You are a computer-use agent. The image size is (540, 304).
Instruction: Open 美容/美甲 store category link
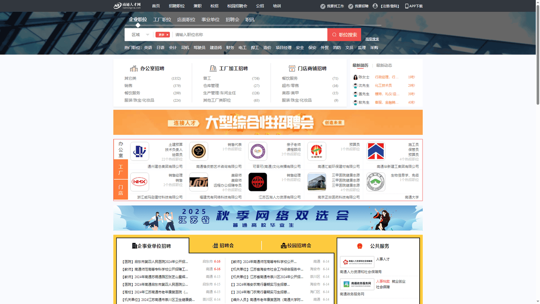tap(290, 93)
